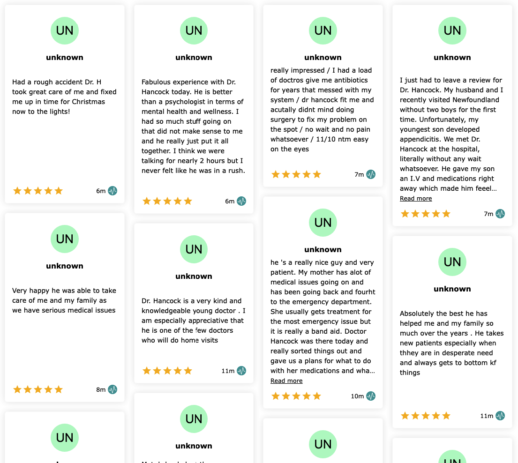Click the stars on the 'Very happy' family review
Image resolution: width=518 pixels, height=463 pixels.
(x=38, y=389)
